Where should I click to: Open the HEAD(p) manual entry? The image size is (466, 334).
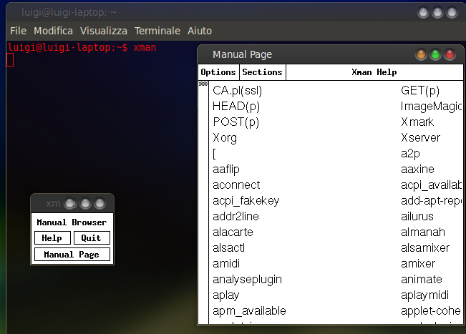(x=236, y=107)
